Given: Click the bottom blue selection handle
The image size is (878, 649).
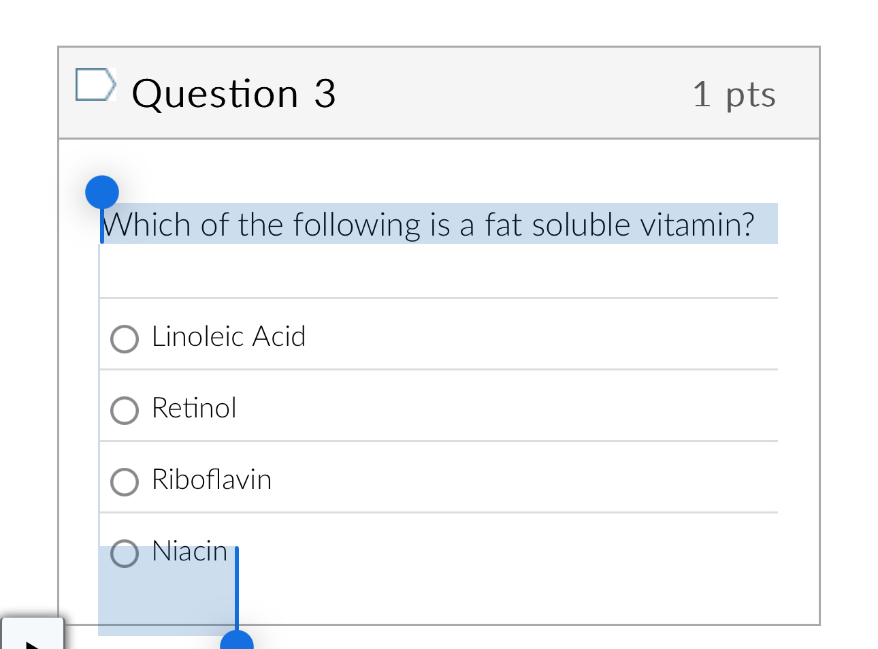Looking at the screenshot, I should click(x=237, y=644).
